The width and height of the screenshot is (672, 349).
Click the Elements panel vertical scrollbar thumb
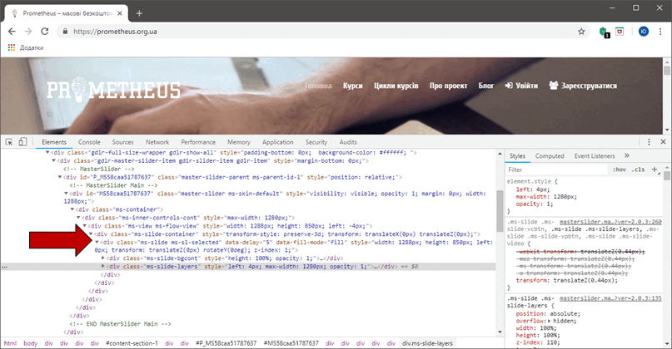pyautogui.click(x=500, y=210)
